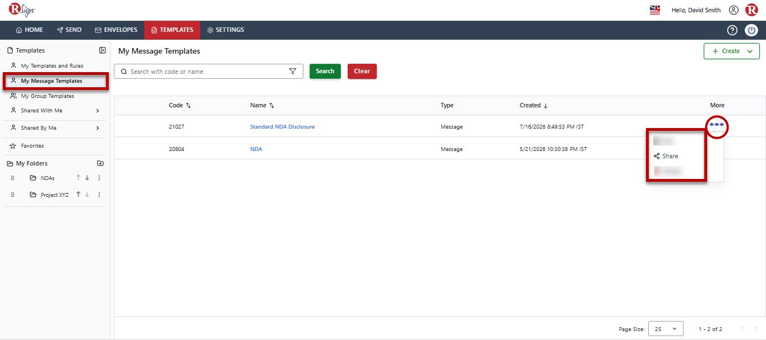
Task: Open the Page Size dropdown
Action: tap(666, 329)
